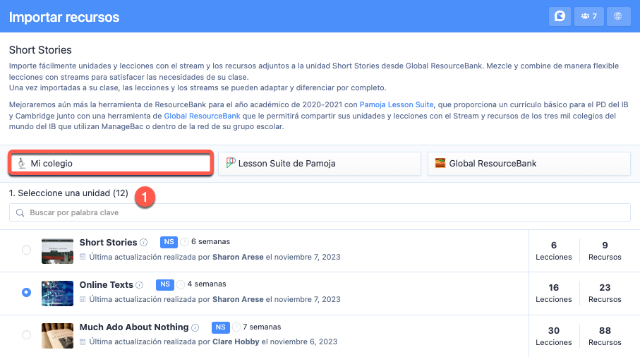Select the Online Texts radio button
Image resolution: width=640 pixels, height=357 pixels.
[27, 292]
